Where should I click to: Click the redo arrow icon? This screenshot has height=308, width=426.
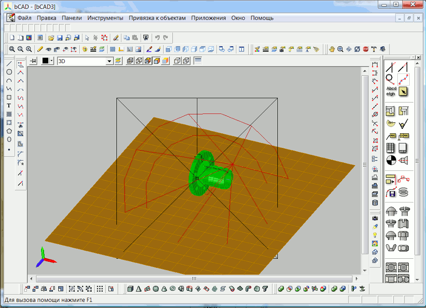(x=166, y=38)
